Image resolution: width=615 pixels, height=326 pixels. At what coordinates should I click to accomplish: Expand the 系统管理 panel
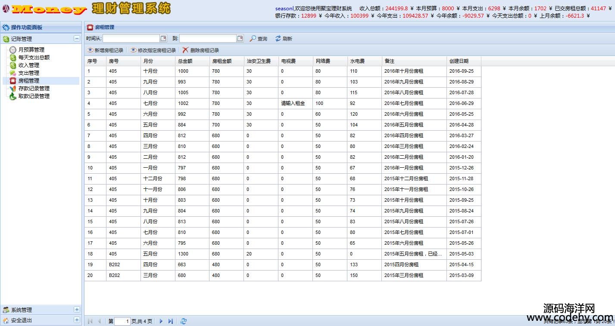(77, 310)
